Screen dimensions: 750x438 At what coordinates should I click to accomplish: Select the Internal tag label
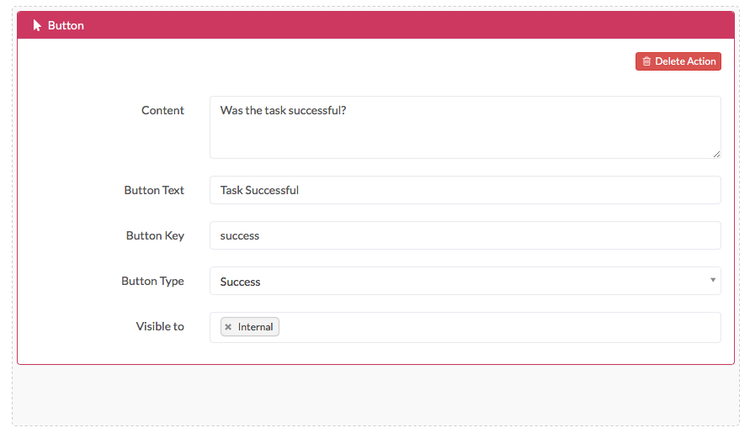[255, 327]
